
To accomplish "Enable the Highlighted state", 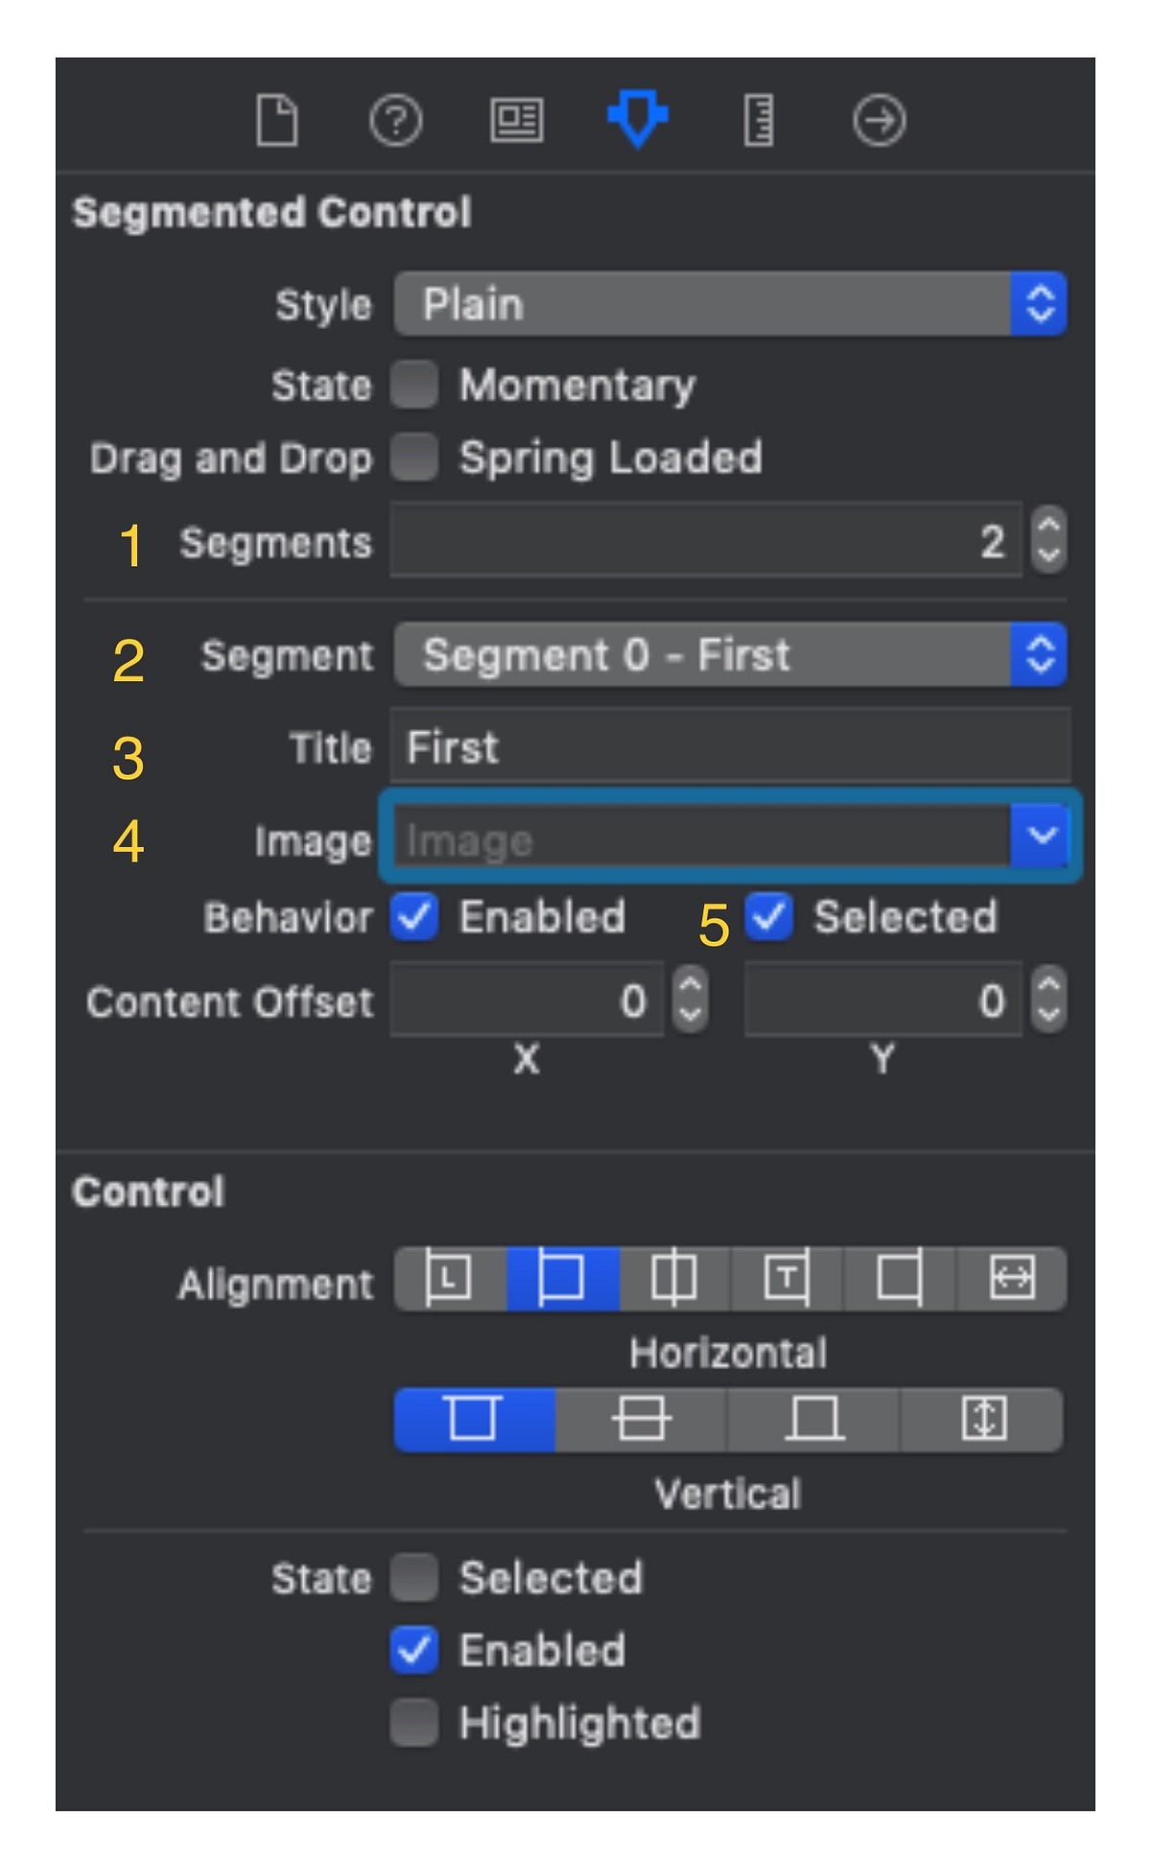I will pos(416,1721).
